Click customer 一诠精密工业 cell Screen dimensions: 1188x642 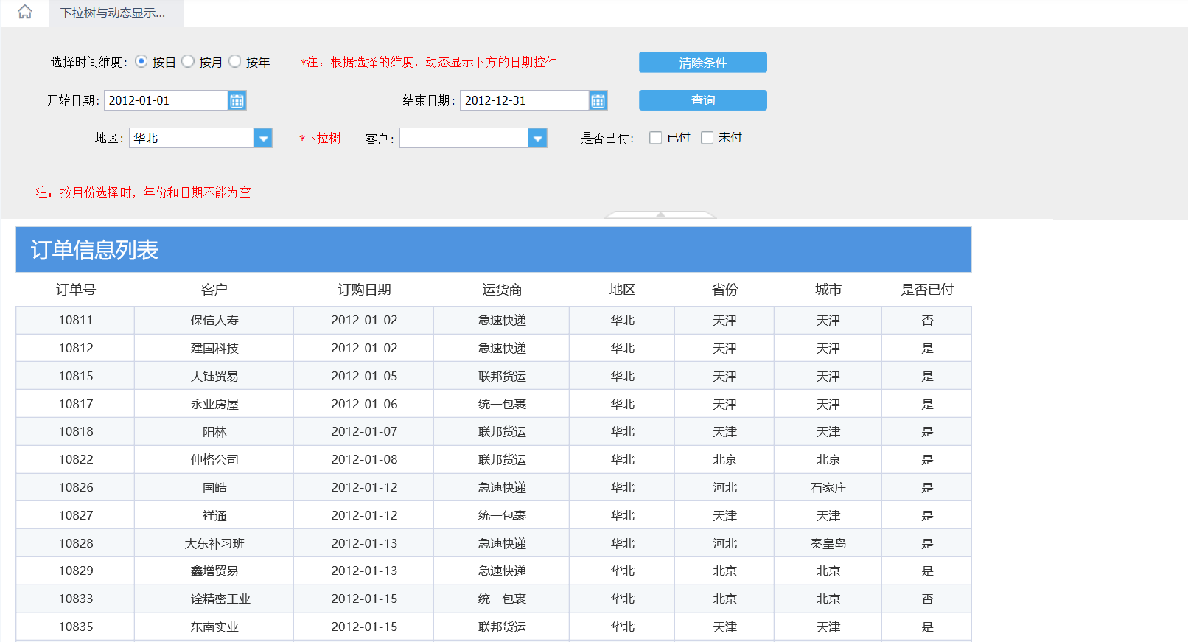[x=214, y=599]
